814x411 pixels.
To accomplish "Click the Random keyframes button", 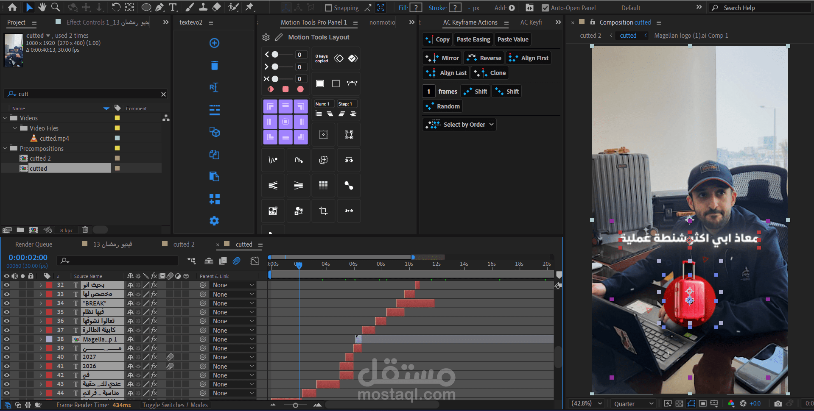I will [442, 106].
